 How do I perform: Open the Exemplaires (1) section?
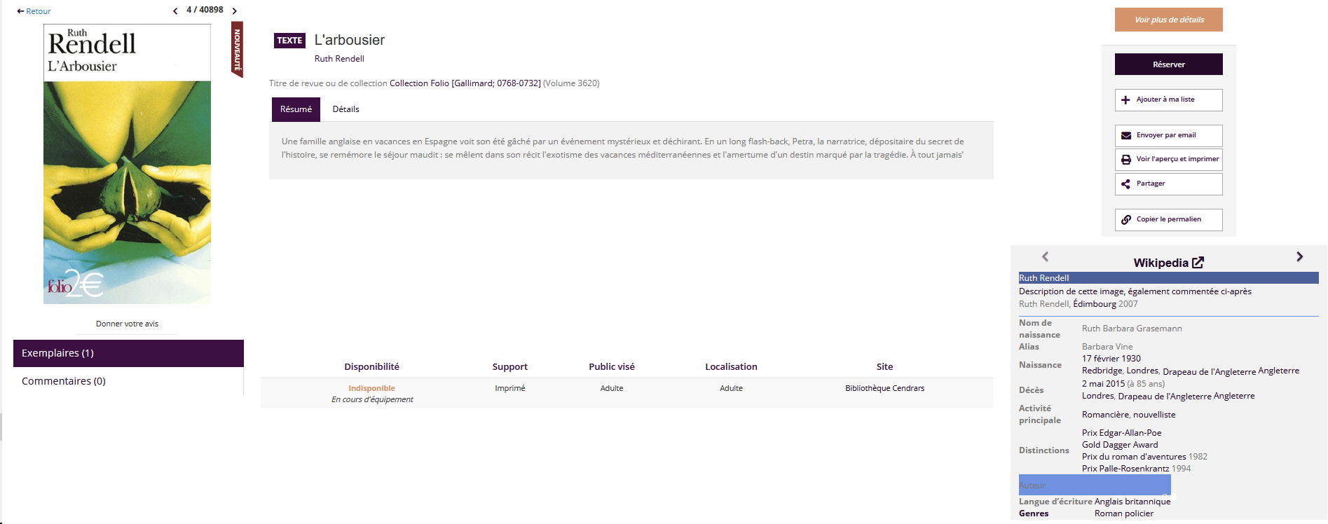coord(128,353)
